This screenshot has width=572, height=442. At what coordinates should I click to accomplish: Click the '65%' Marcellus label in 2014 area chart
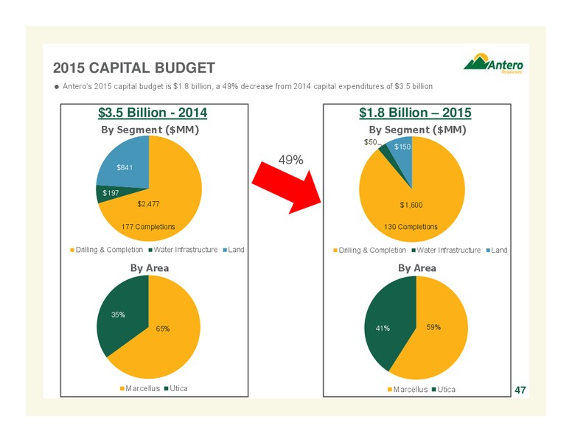click(x=163, y=329)
